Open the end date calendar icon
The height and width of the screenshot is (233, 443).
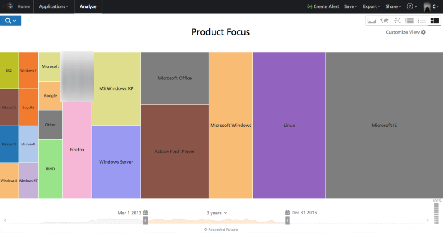click(287, 212)
